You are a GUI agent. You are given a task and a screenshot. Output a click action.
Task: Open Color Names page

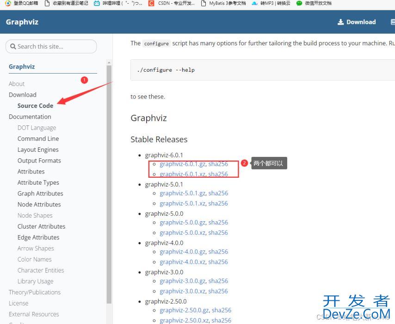pyautogui.click(x=35, y=260)
